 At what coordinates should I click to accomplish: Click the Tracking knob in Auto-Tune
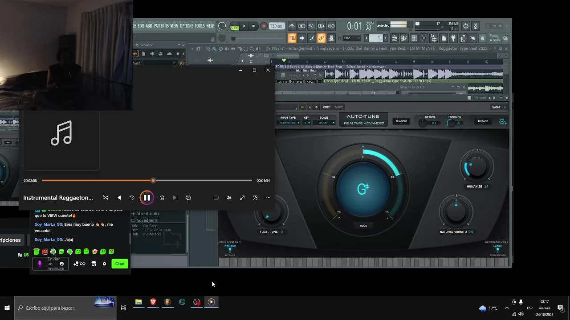451,123
